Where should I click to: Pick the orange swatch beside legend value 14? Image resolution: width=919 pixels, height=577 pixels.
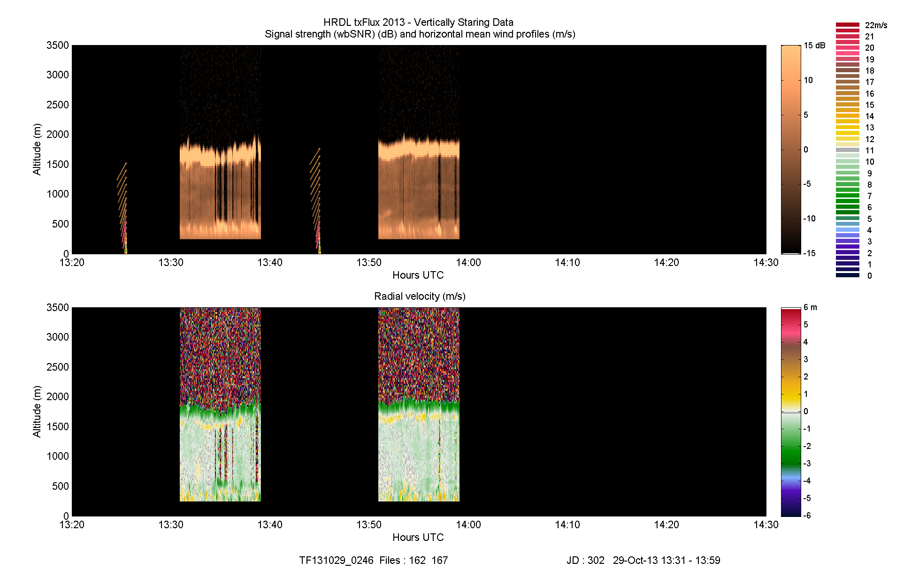click(847, 116)
